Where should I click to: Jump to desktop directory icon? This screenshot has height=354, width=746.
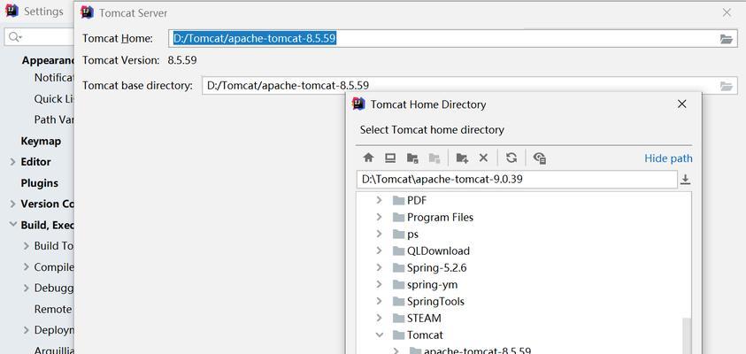coord(390,158)
